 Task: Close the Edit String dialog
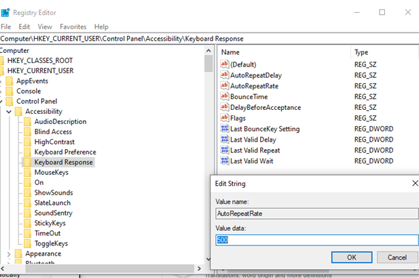tap(415, 183)
